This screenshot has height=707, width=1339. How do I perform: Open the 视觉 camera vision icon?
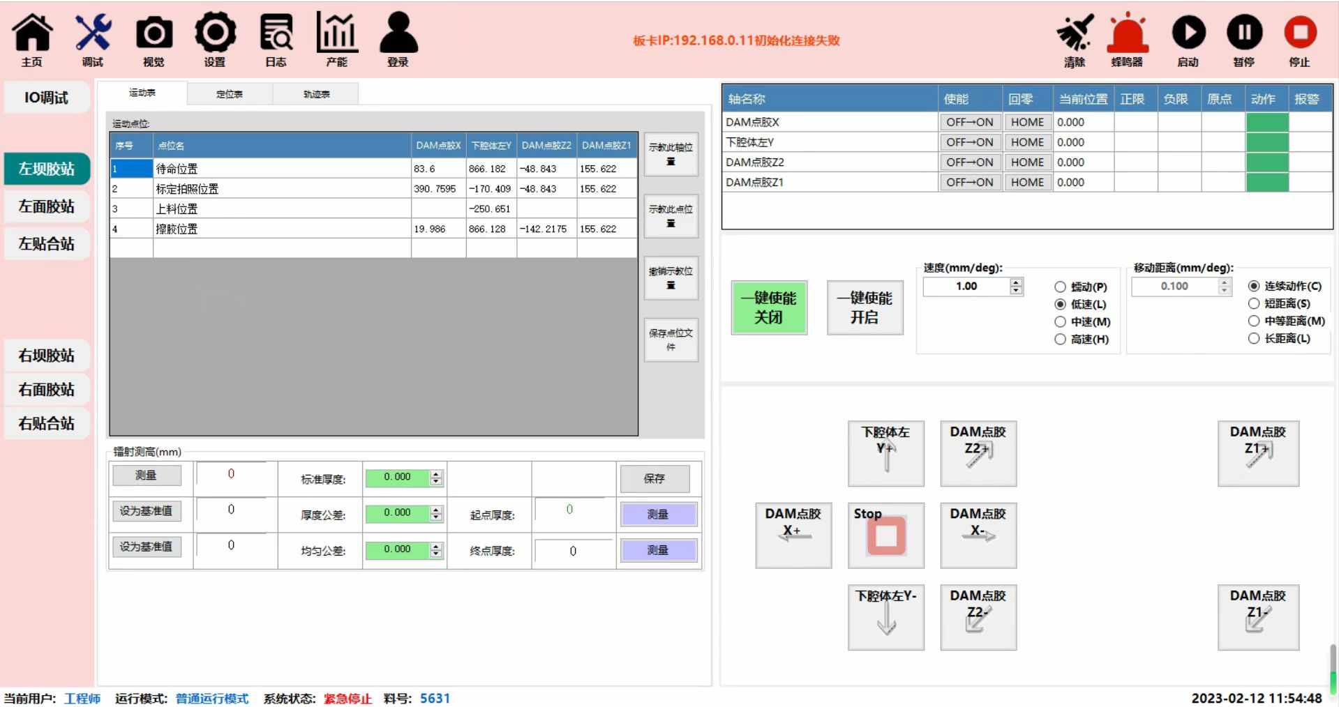(x=154, y=40)
